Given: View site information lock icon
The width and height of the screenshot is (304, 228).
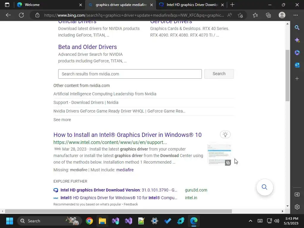Looking at the screenshot, I should point(37,15).
